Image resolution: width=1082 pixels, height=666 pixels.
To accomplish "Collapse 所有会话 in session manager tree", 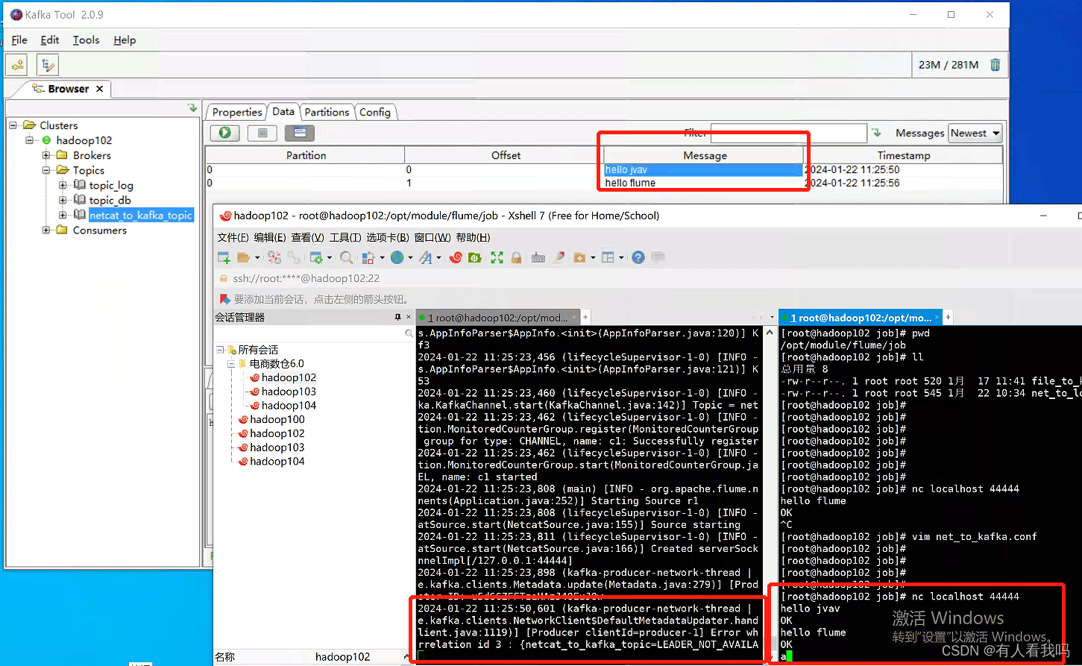I will (221, 350).
